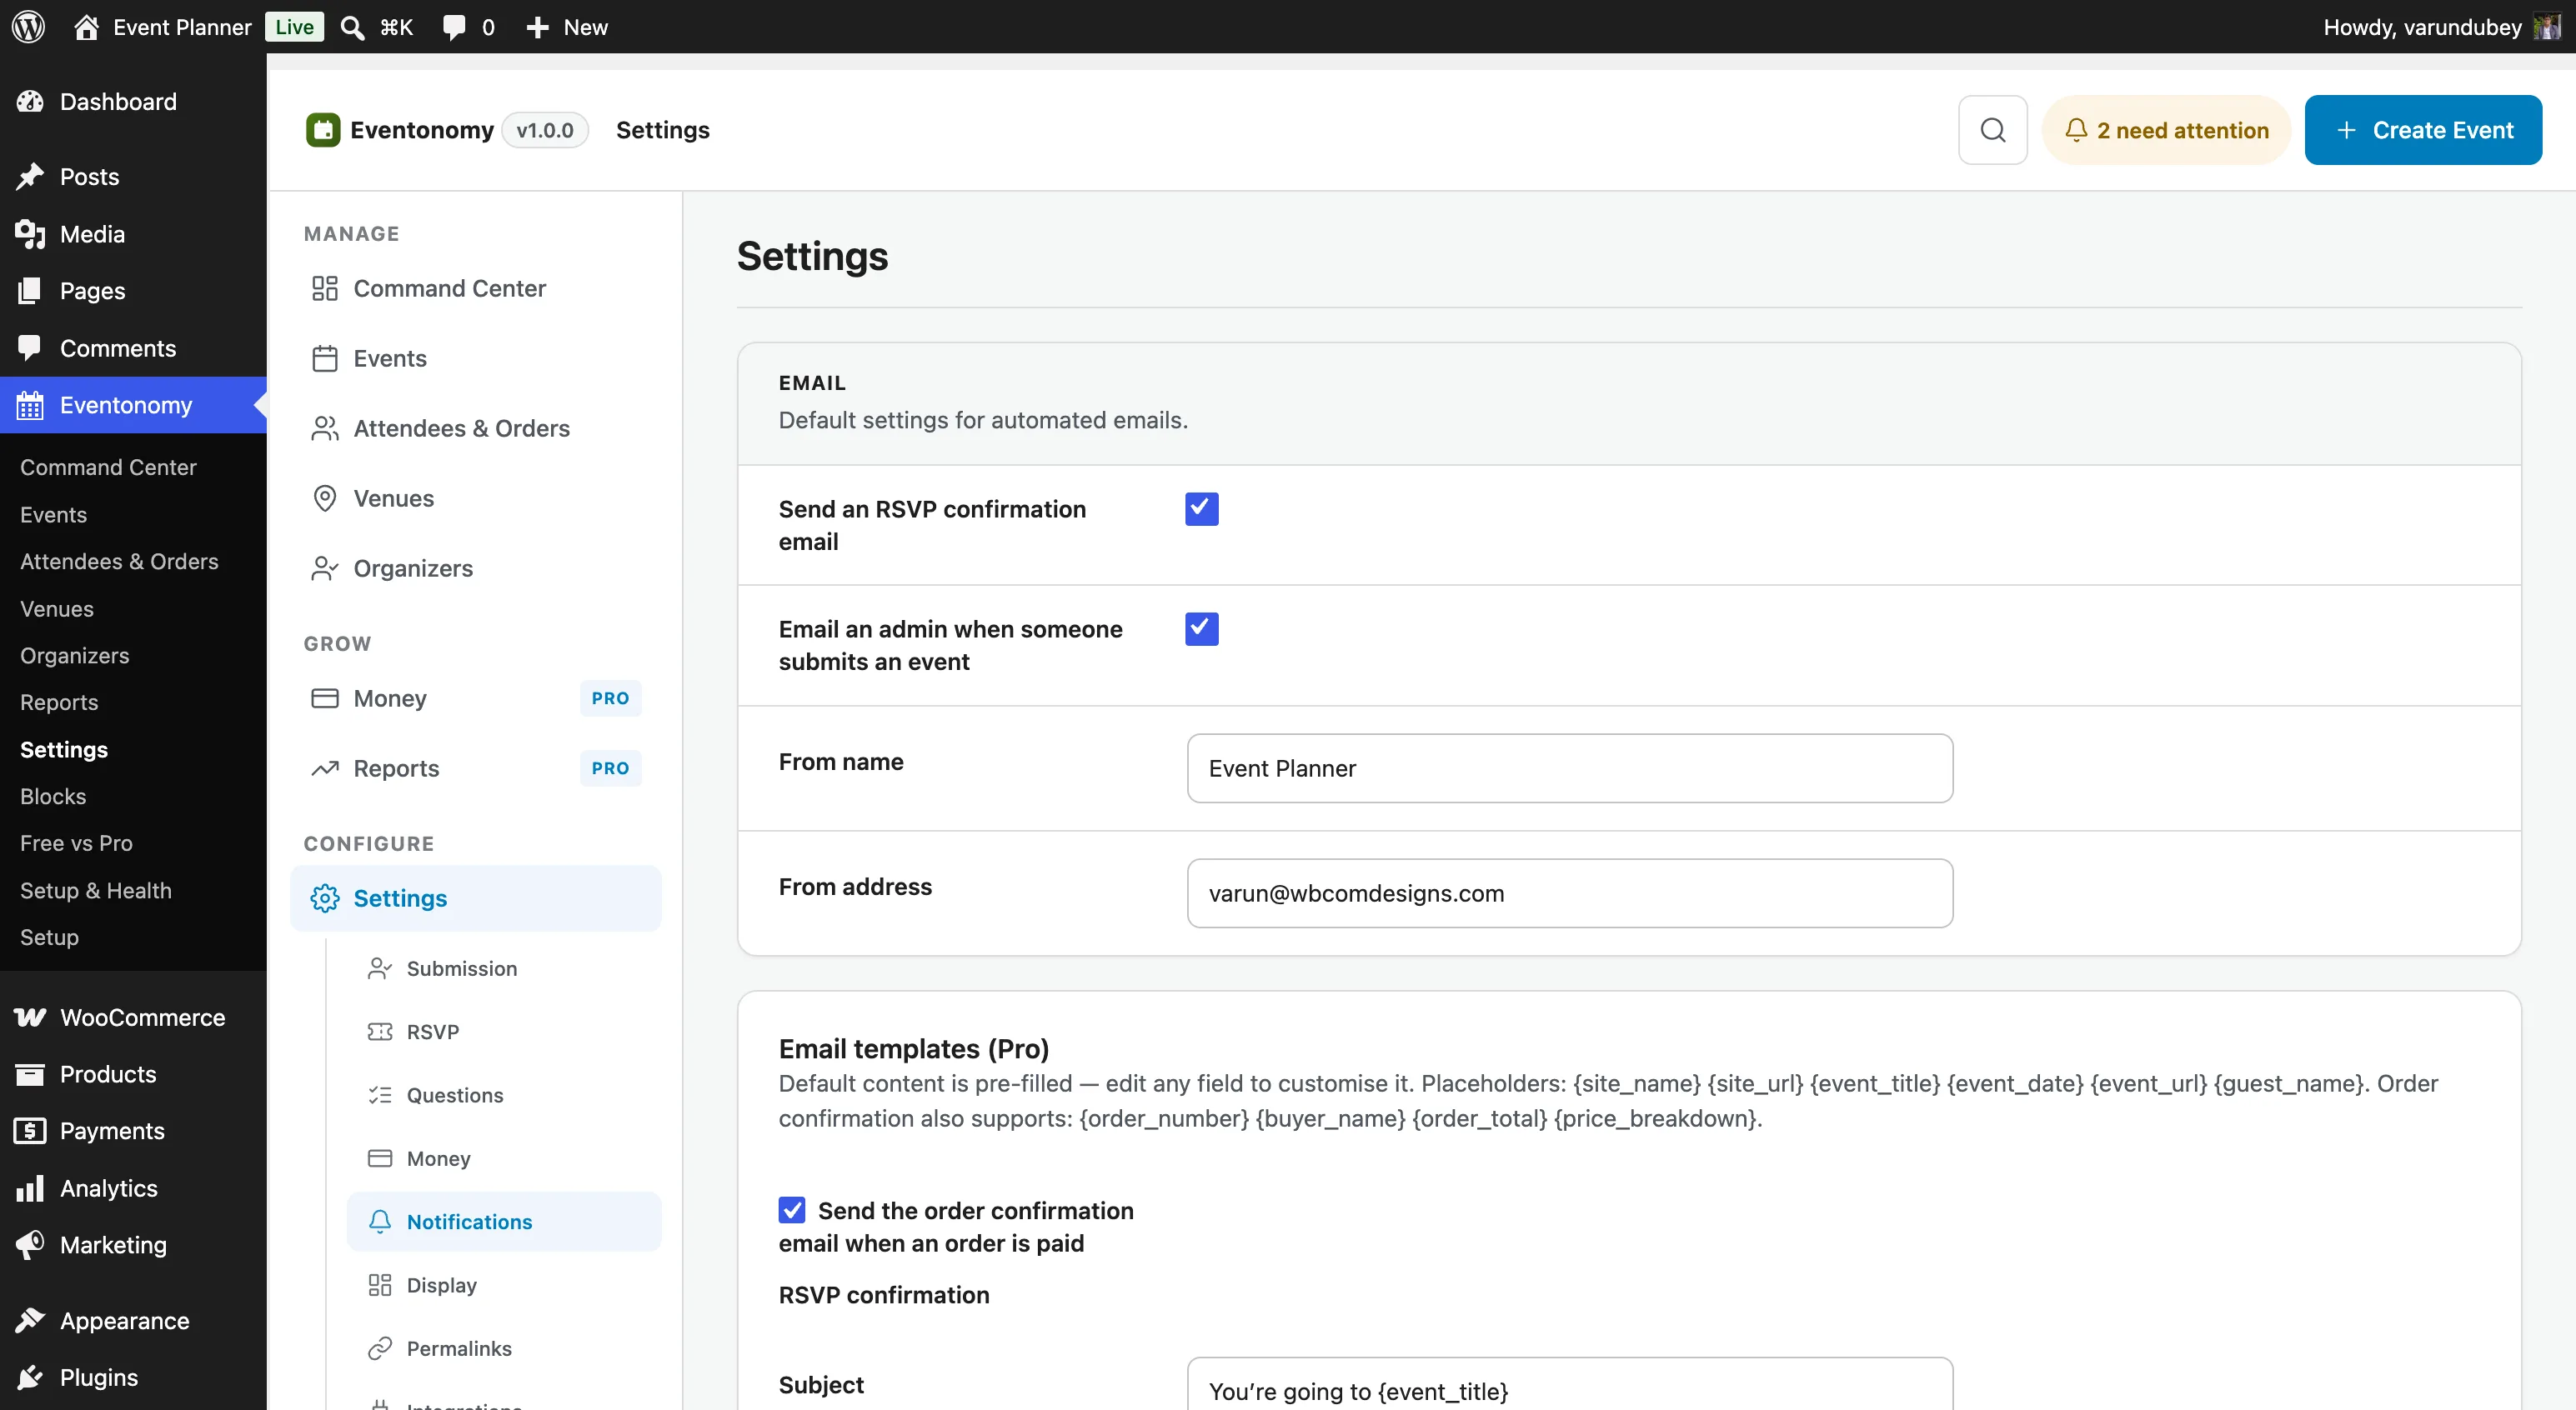
Task: Toggle Send the order confirmation email checkbox
Action: (792, 1210)
